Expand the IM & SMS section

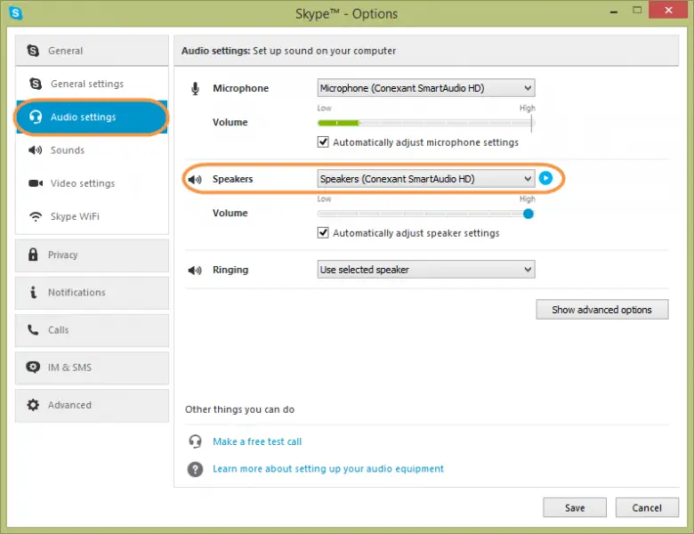pyautogui.click(x=92, y=368)
